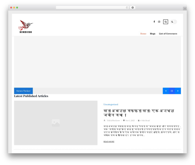Open the Instagram social icon
Image resolution: width=195 pixels, height=165 pixels.
159,22
